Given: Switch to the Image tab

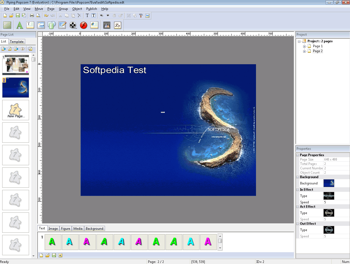Looking at the screenshot, I should pos(53,228).
